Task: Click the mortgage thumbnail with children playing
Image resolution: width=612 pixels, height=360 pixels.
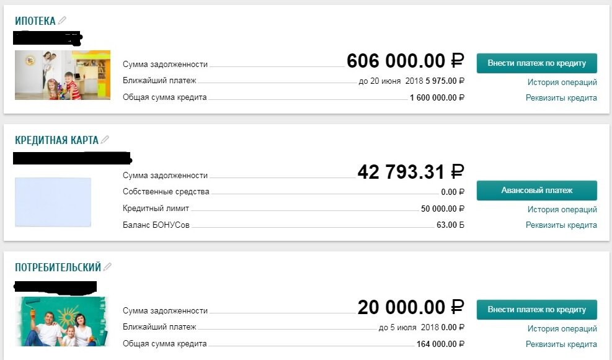Action: point(63,75)
